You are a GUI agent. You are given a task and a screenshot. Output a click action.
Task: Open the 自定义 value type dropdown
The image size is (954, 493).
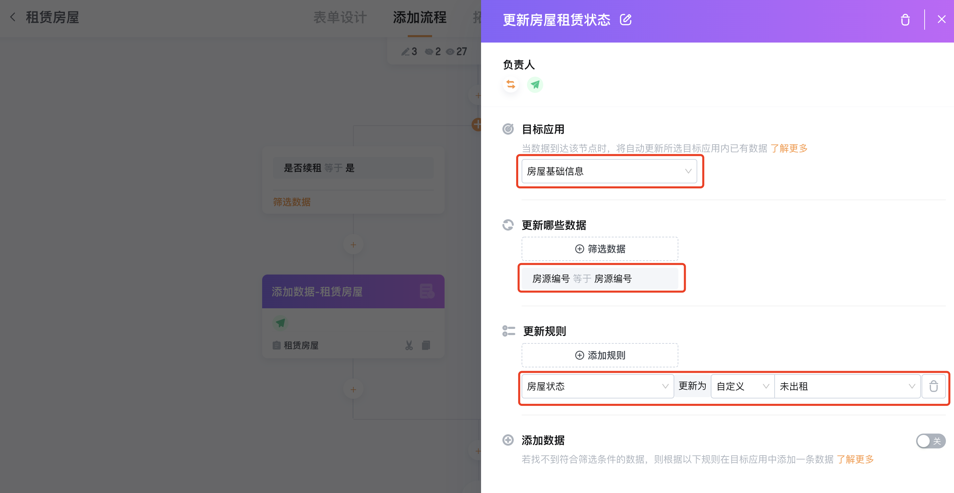[743, 386]
